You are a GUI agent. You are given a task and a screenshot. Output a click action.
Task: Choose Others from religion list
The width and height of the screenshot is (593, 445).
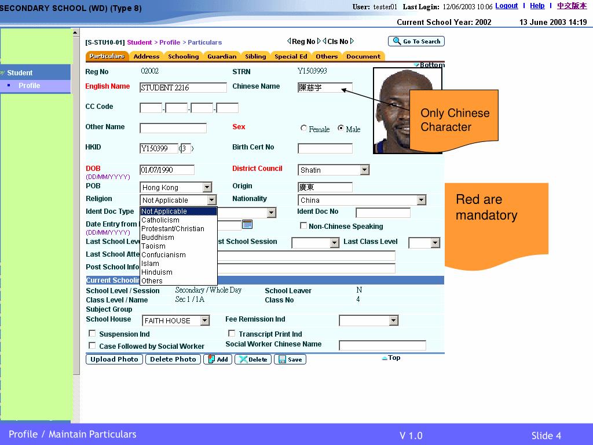(x=178, y=281)
